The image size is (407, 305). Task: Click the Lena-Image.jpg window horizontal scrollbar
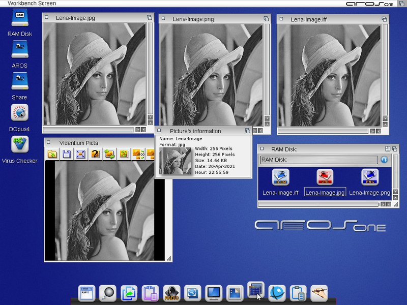point(89,129)
